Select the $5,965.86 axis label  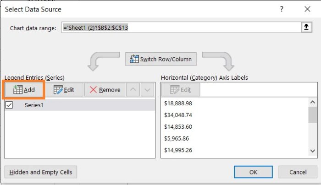(177, 138)
